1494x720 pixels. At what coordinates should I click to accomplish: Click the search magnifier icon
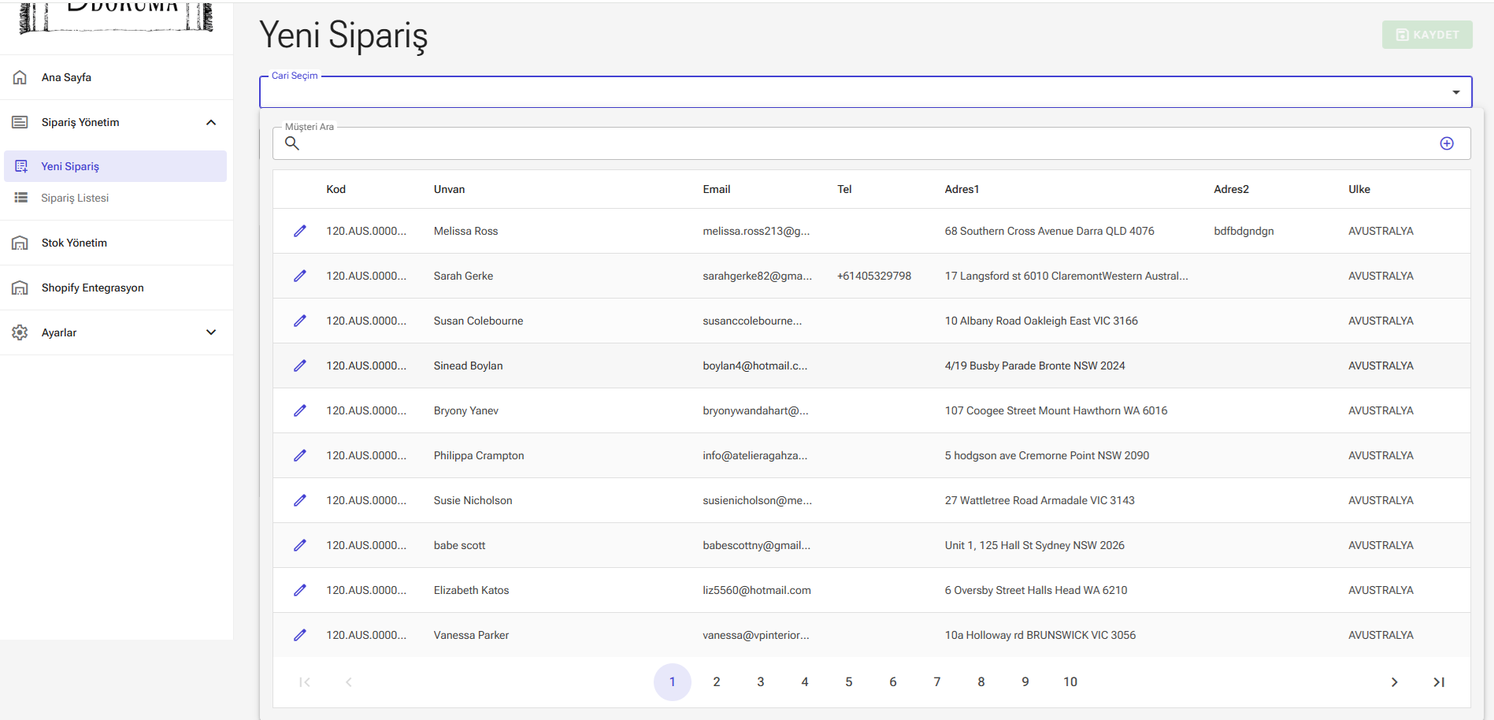[292, 143]
